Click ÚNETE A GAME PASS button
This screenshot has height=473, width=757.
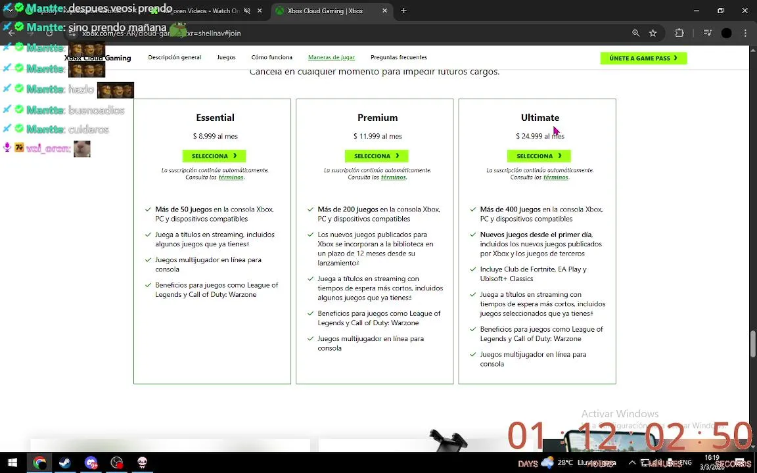pos(643,58)
